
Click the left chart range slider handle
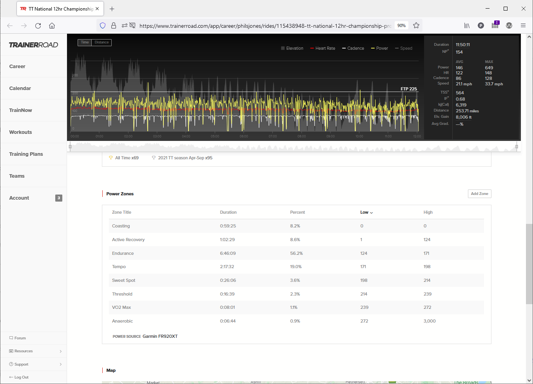(x=70, y=147)
